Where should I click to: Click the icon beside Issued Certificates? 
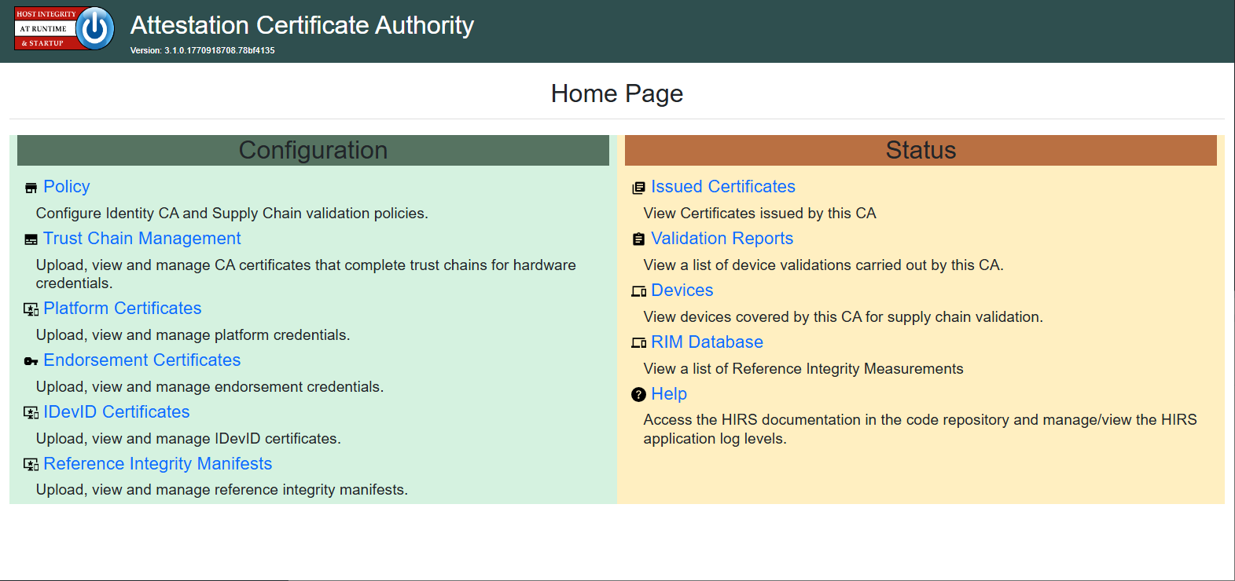638,188
